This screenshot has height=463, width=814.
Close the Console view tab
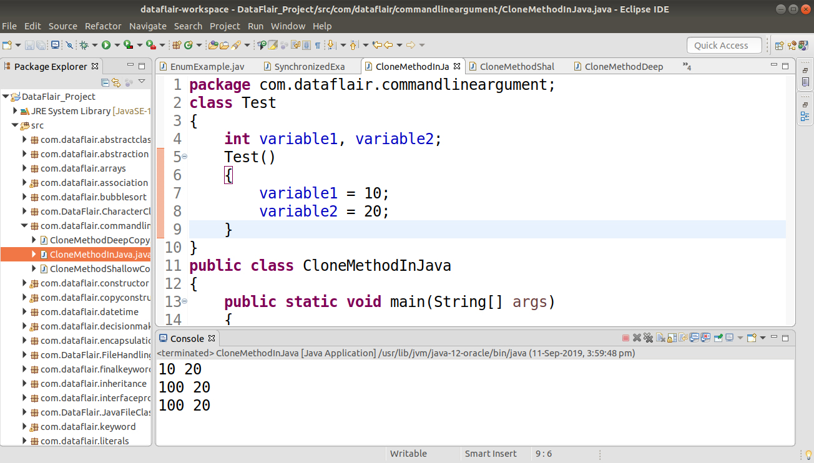point(212,338)
